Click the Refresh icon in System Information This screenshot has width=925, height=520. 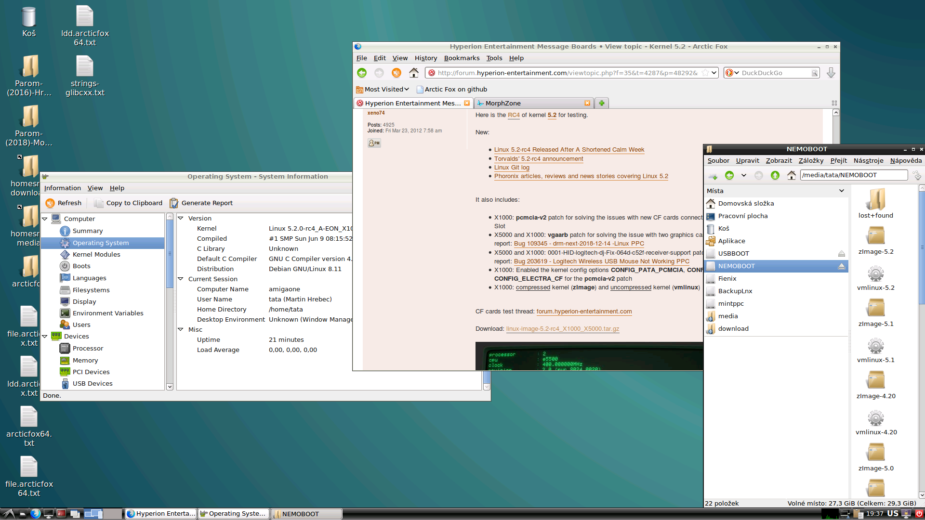click(x=50, y=203)
